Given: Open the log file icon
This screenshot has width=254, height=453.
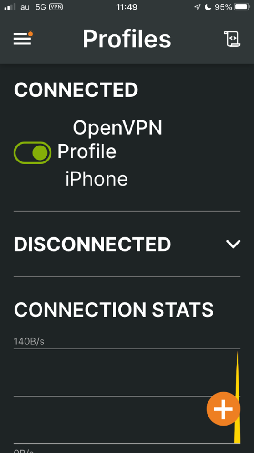Looking at the screenshot, I should (x=232, y=39).
